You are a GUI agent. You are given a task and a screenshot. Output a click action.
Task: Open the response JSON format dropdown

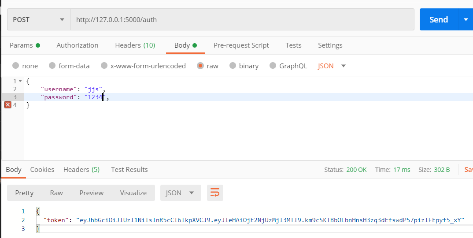point(181,193)
